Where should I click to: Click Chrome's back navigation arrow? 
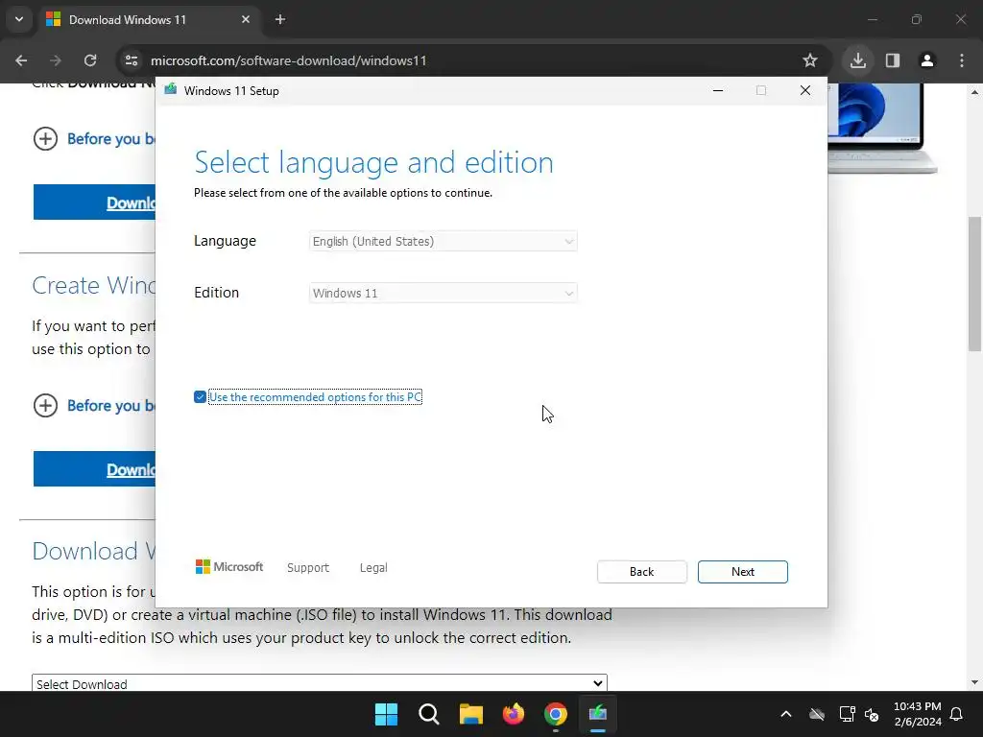coord(21,60)
